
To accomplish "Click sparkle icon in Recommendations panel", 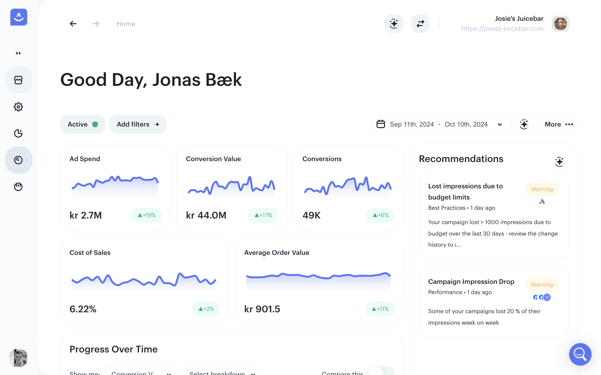I will click(559, 161).
